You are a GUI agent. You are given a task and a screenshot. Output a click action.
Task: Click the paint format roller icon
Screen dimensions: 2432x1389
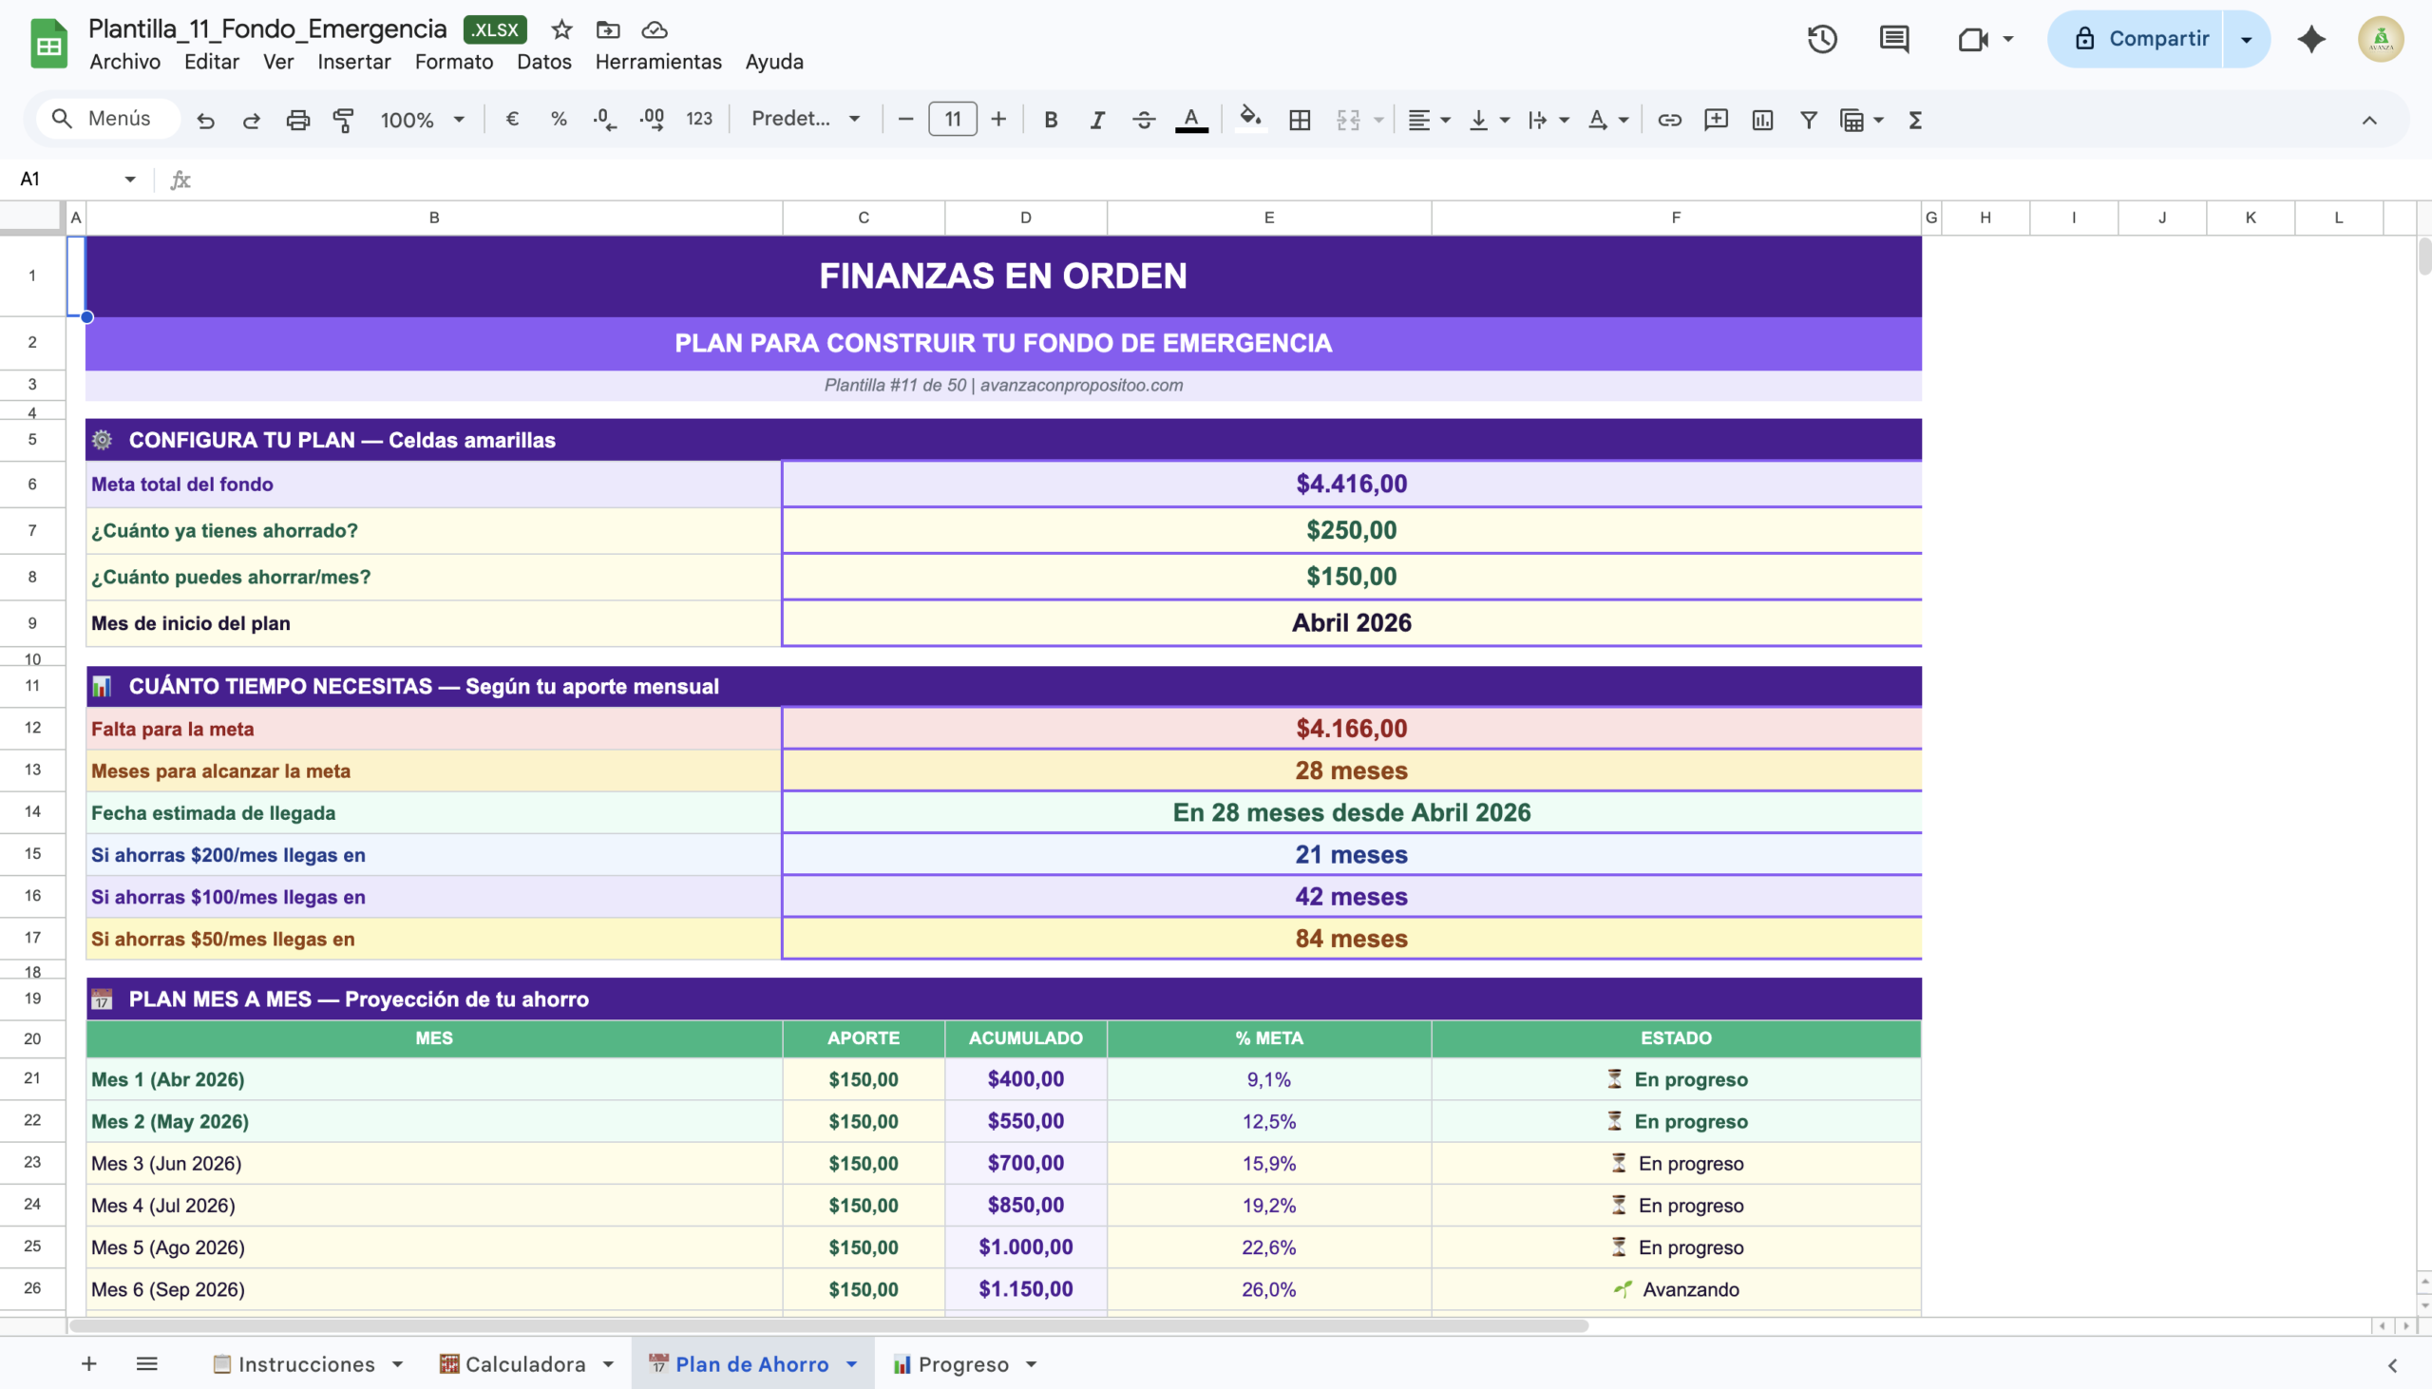point(343,120)
